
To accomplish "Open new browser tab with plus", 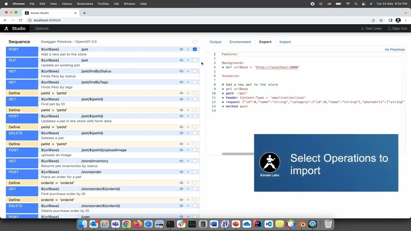I will coord(84,13).
